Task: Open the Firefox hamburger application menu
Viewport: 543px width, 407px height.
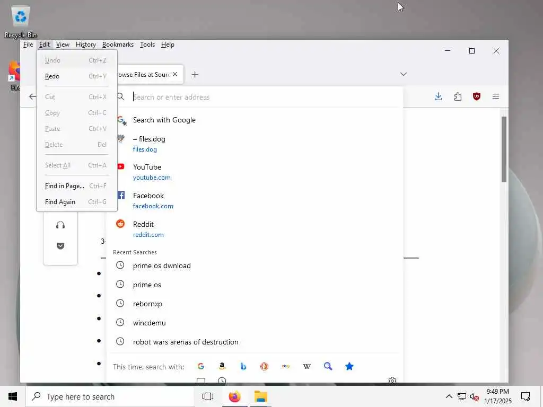Action: point(496,96)
